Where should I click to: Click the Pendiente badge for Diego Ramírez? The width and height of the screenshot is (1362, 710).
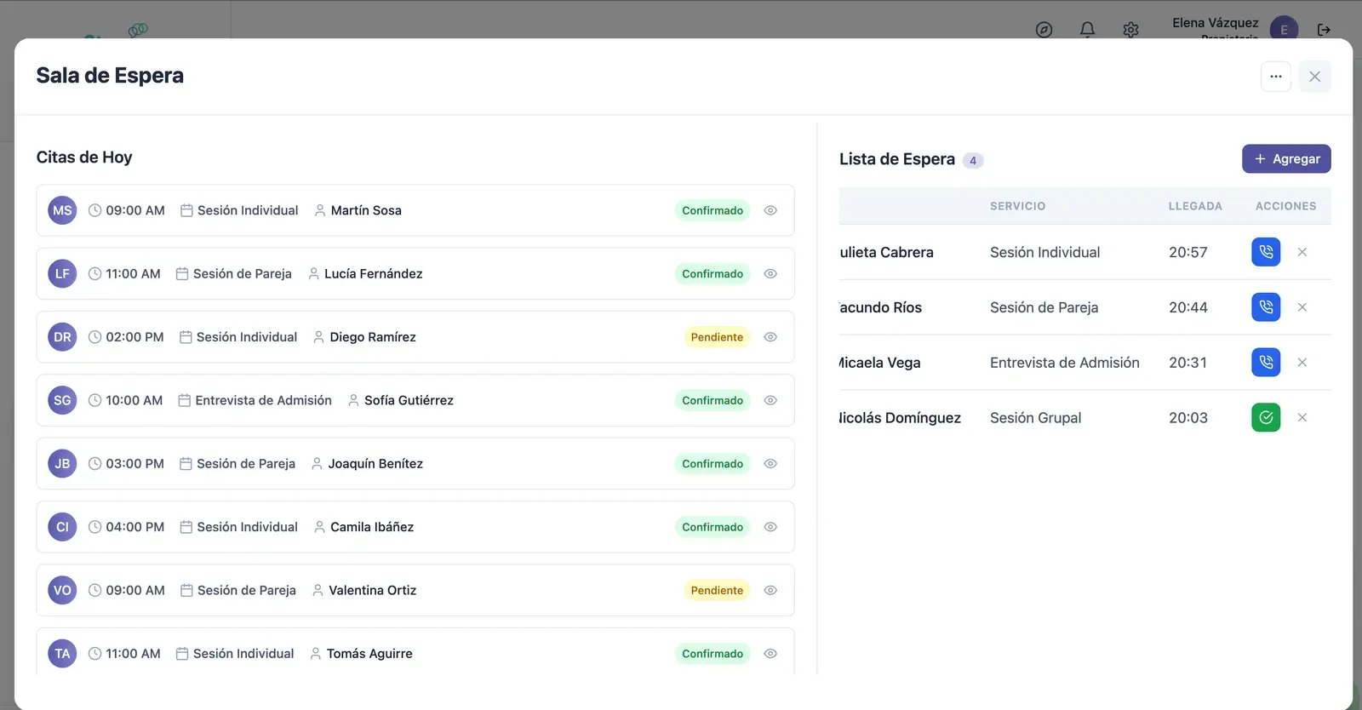coord(717,337)
